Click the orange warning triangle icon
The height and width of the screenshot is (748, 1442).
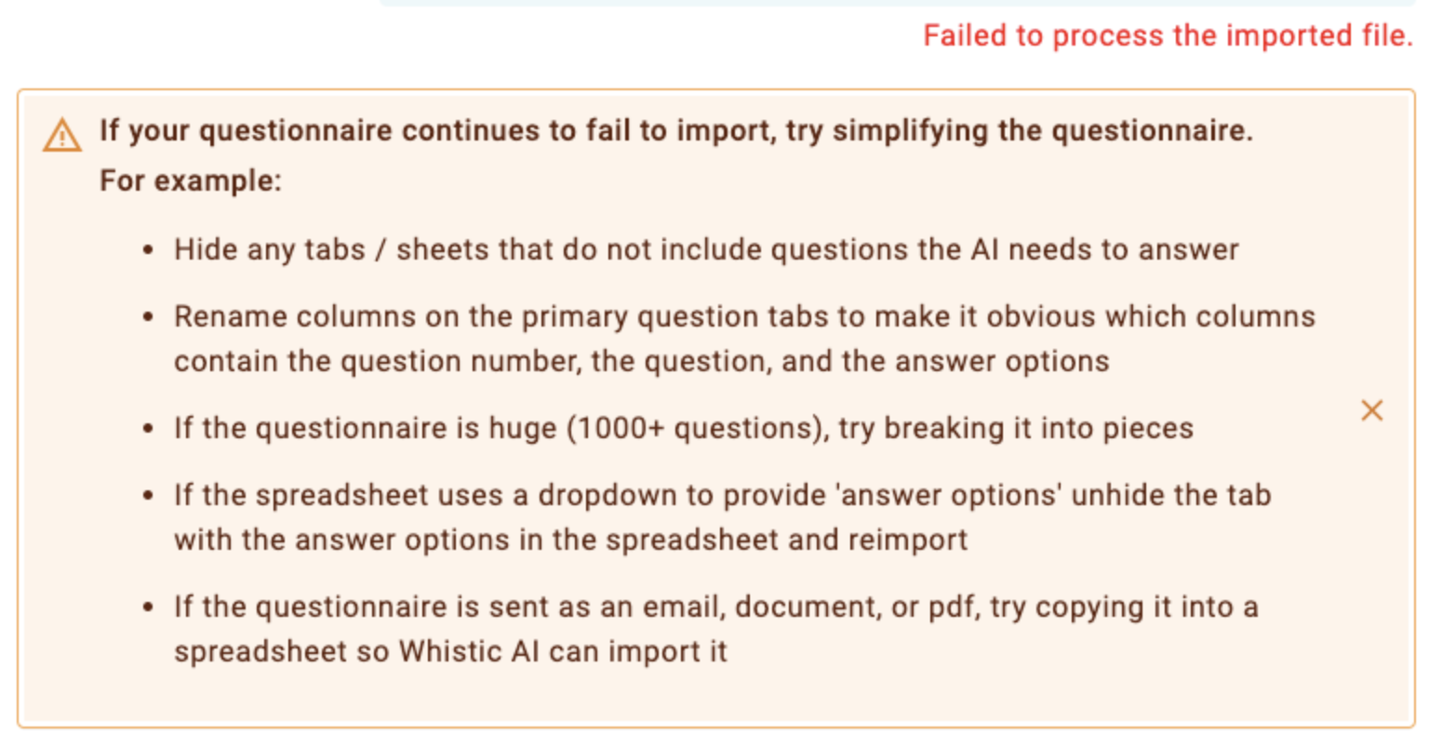tap(62, 135)
